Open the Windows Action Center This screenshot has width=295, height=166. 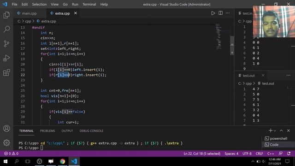[x=287, y=161]
